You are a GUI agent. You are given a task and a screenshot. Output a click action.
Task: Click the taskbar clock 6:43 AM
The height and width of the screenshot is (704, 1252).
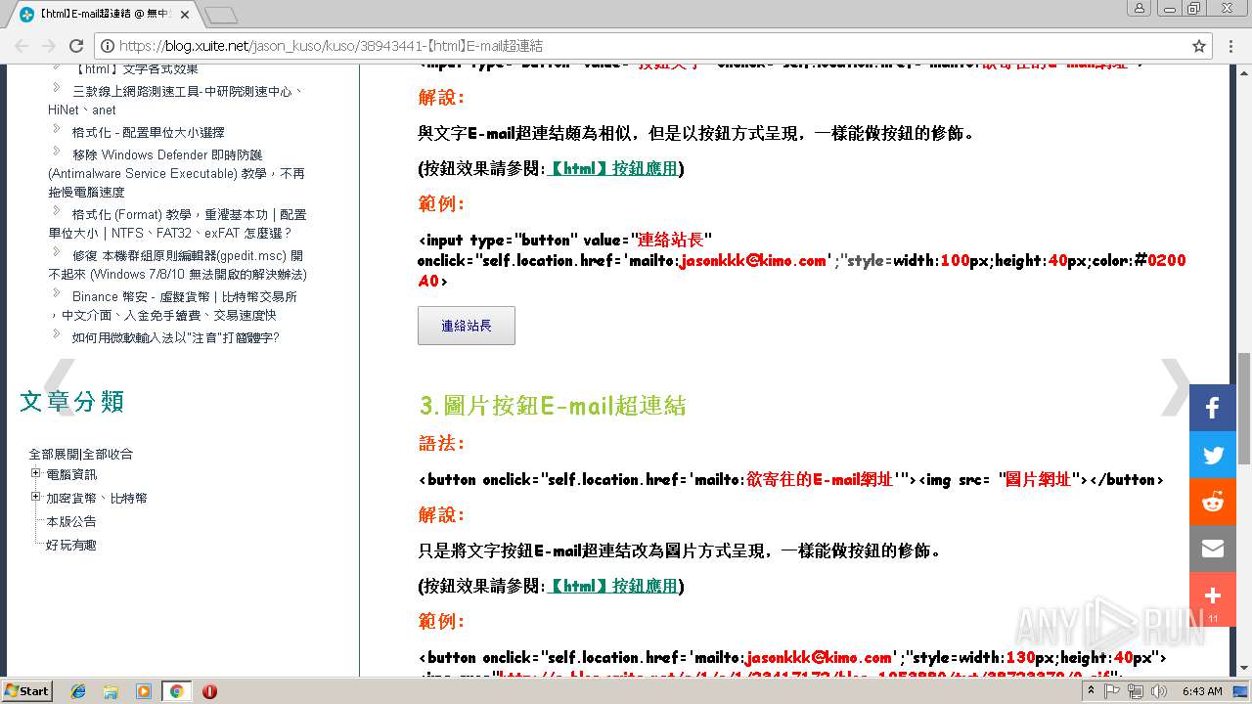(1202, 691)
